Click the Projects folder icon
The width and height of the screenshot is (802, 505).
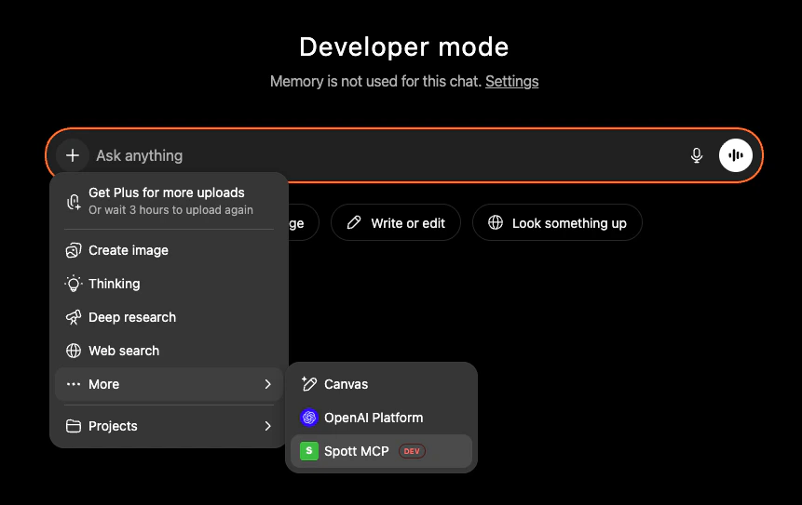pyautogui.click(x=74, y=426)
